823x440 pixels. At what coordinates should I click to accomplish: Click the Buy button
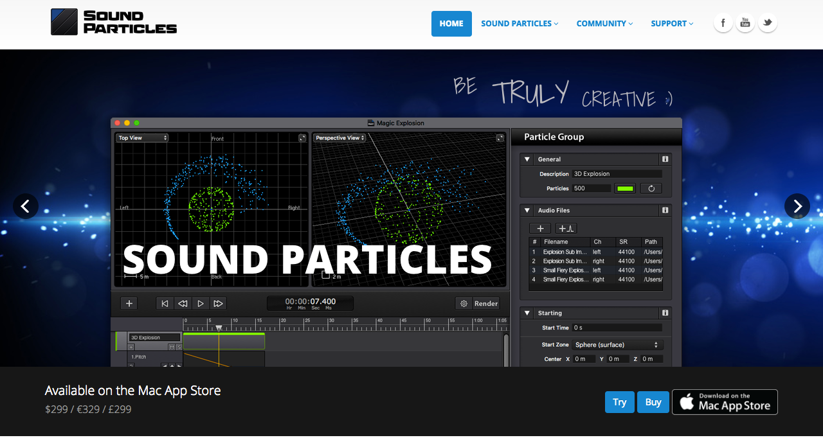[653, 401]
